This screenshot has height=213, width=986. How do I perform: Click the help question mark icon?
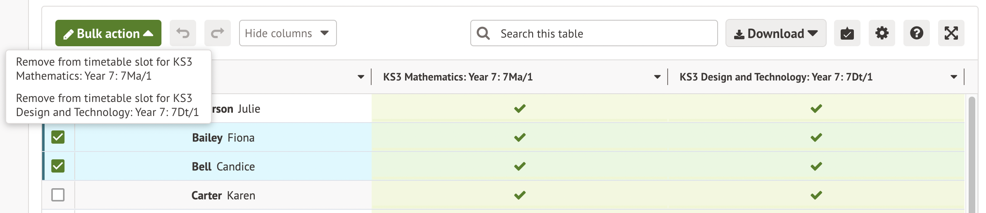(x=916, y=33)
